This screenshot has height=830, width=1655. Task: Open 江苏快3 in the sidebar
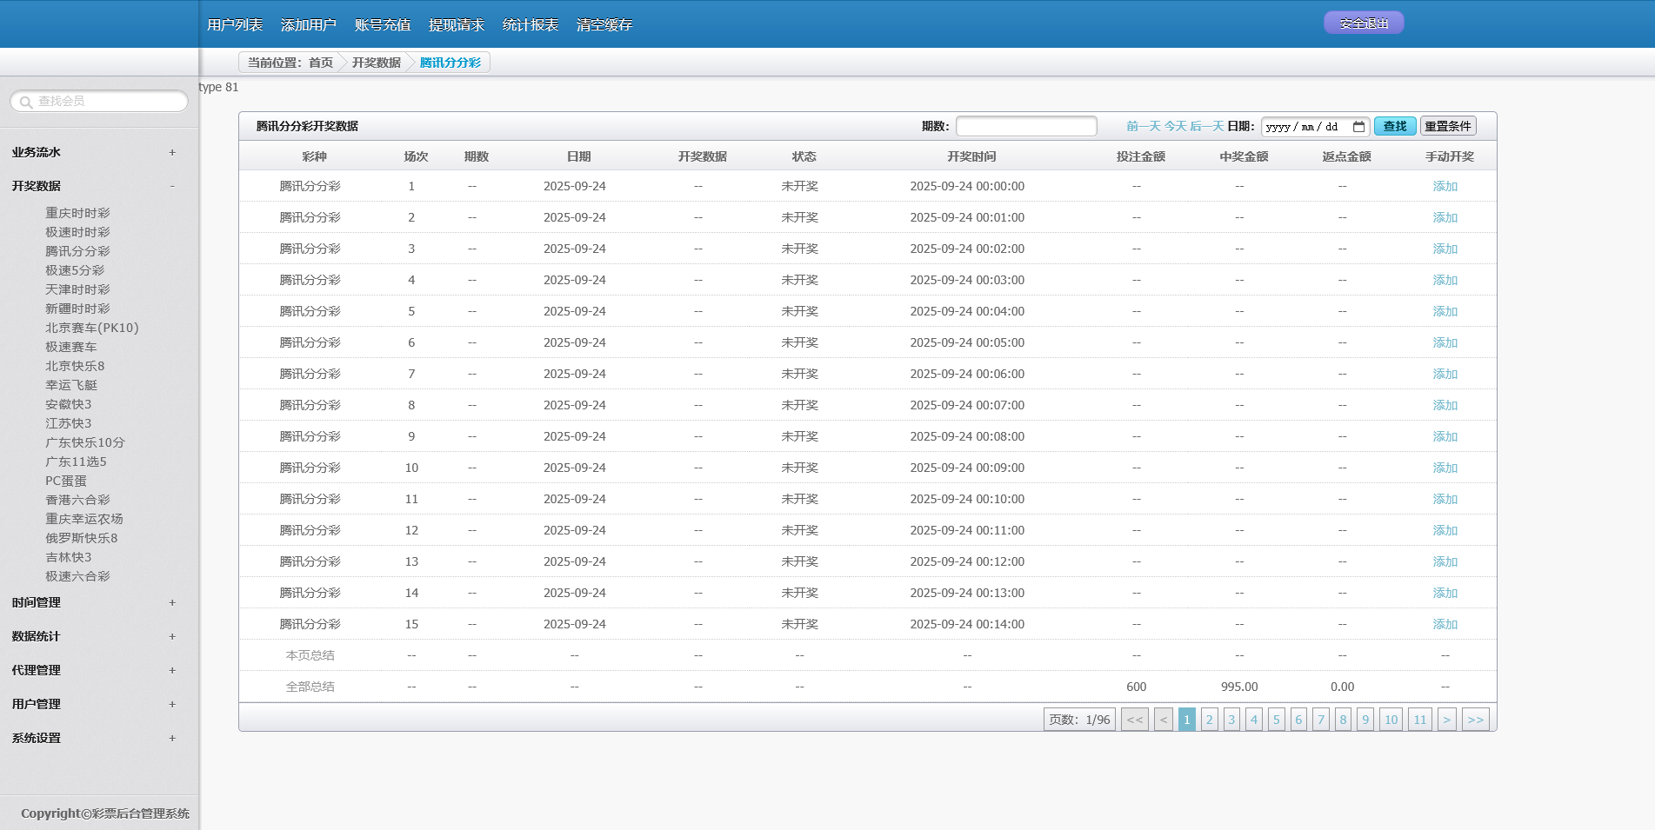tap(68, 423)
